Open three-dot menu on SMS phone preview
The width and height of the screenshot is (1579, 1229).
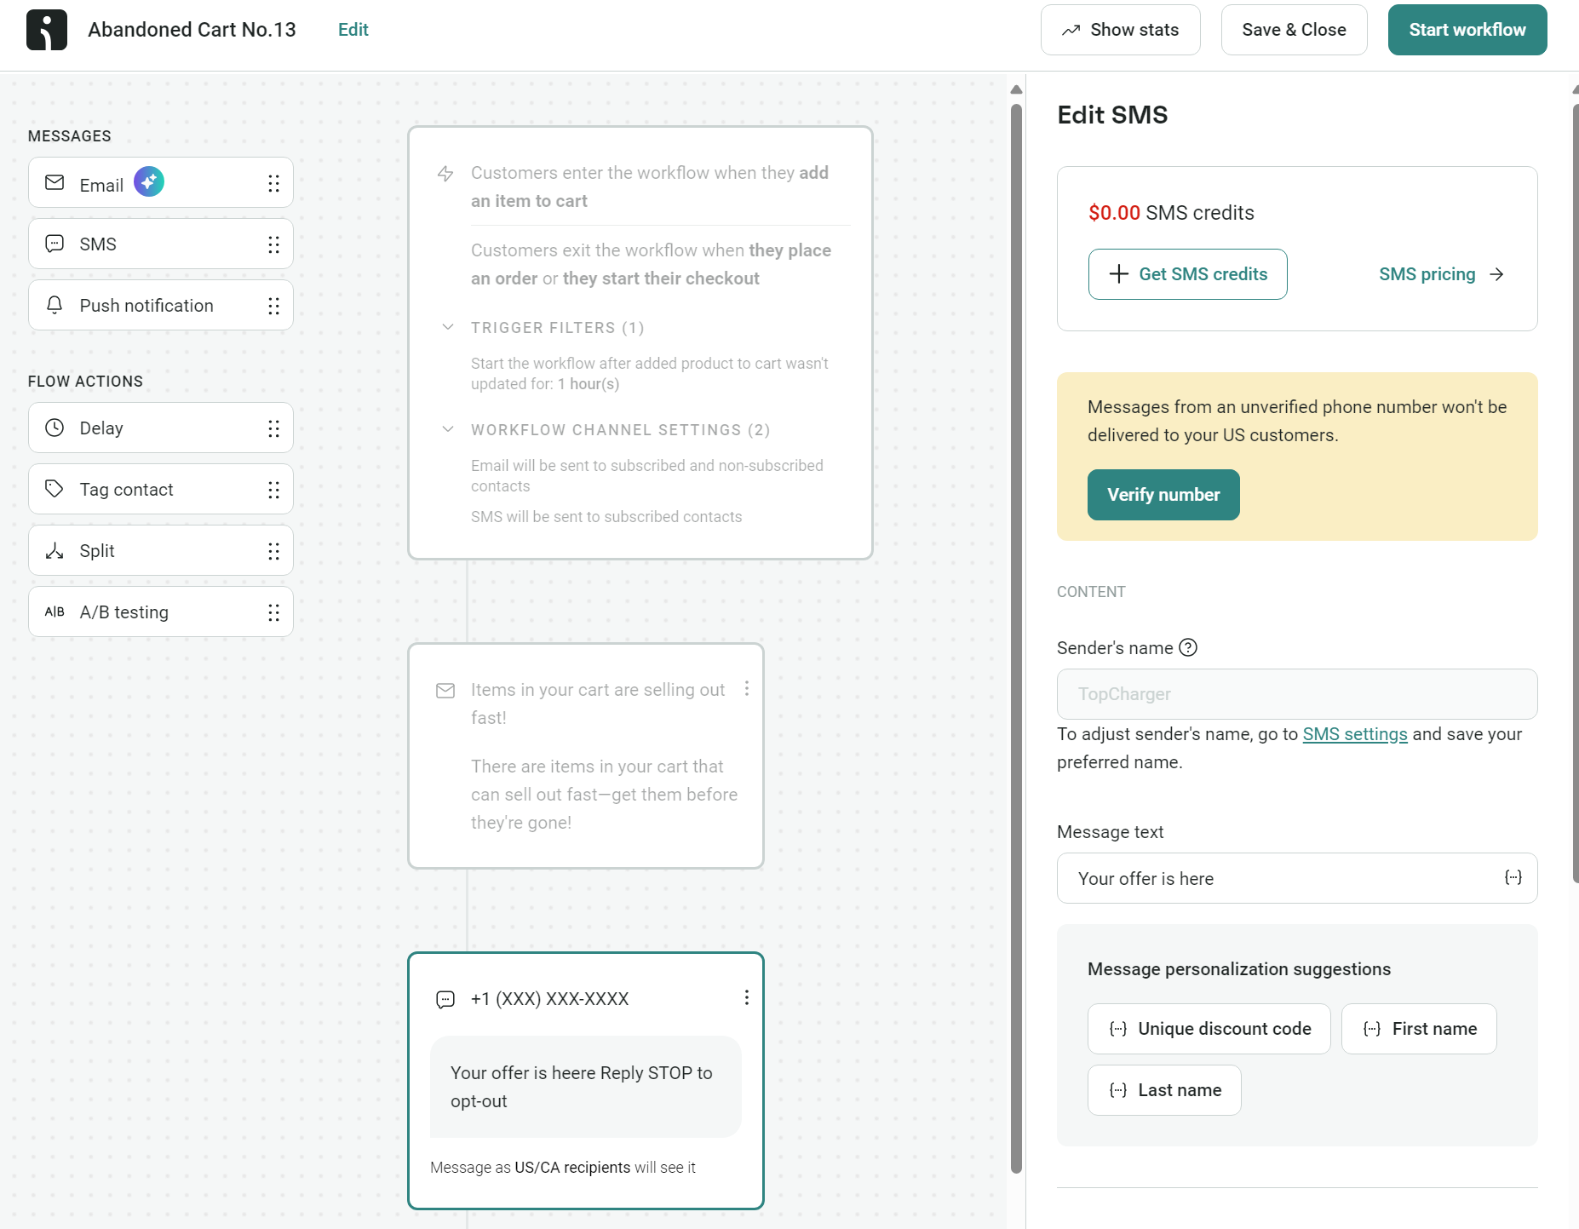tap(747, 997)
